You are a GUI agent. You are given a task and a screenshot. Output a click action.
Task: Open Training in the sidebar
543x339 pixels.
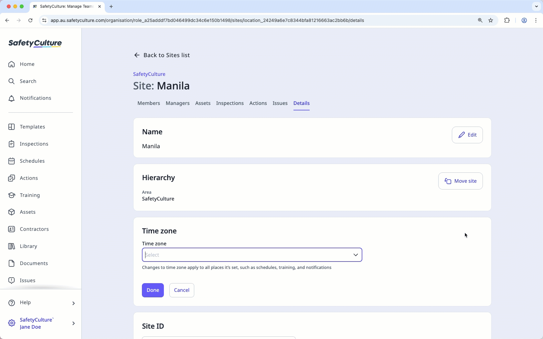pos(30,195)
